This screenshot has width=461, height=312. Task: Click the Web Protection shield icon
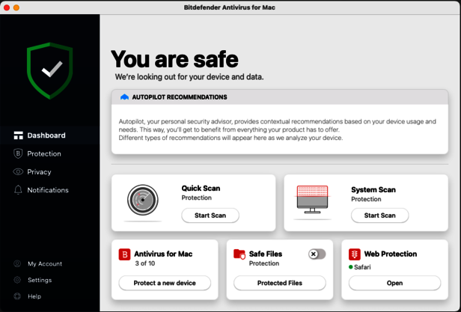[x=355, y=254]
